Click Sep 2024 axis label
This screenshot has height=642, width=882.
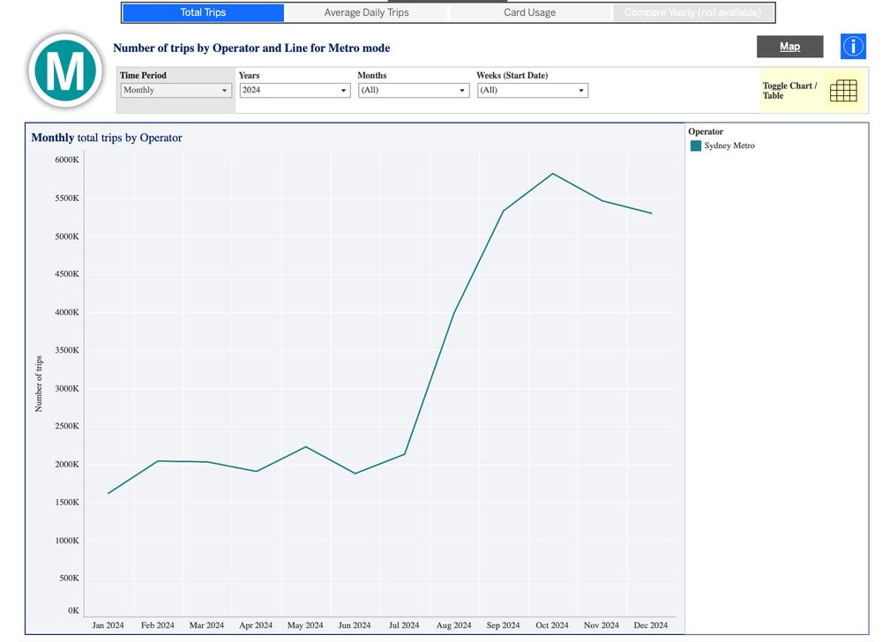[503, 625]
